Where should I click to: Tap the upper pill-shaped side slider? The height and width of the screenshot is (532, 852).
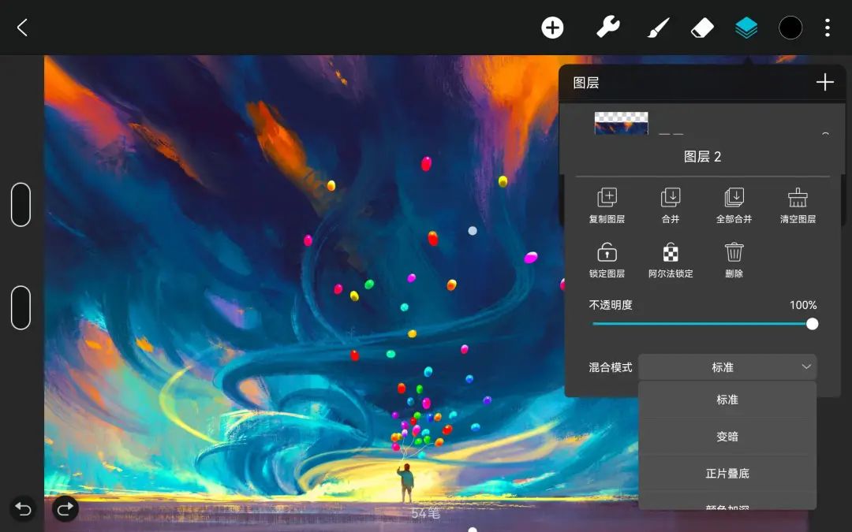(x=21, y=205)
